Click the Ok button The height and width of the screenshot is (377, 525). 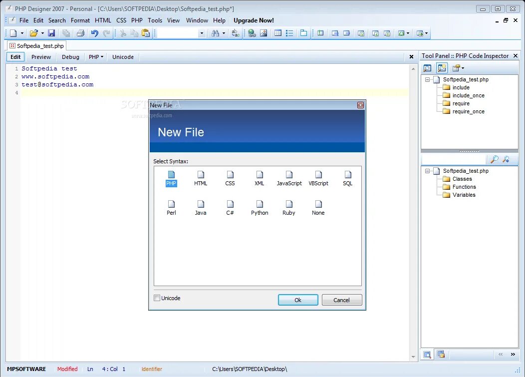click(298, 300)
